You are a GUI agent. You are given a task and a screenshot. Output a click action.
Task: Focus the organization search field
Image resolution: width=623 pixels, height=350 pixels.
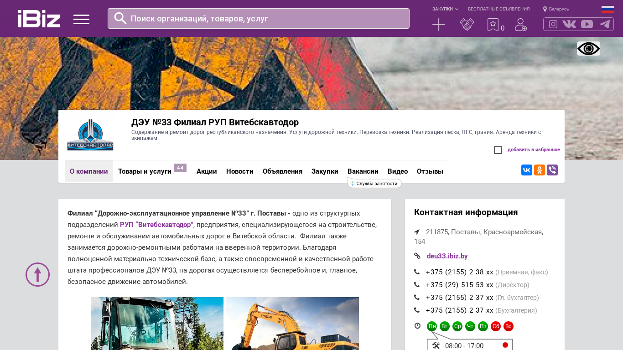tap(259, 19)
